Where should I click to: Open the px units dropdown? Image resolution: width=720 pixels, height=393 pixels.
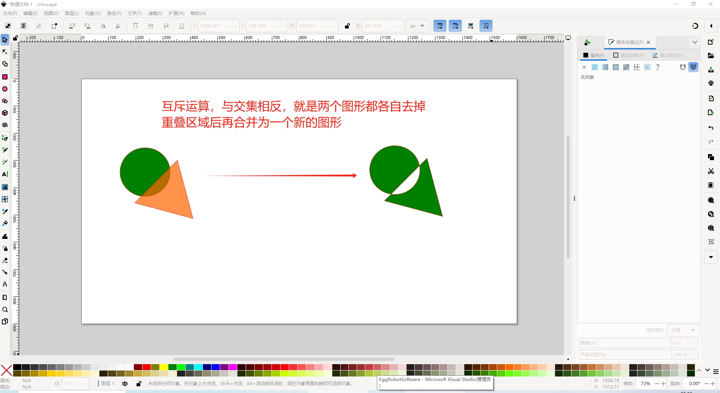417,26
